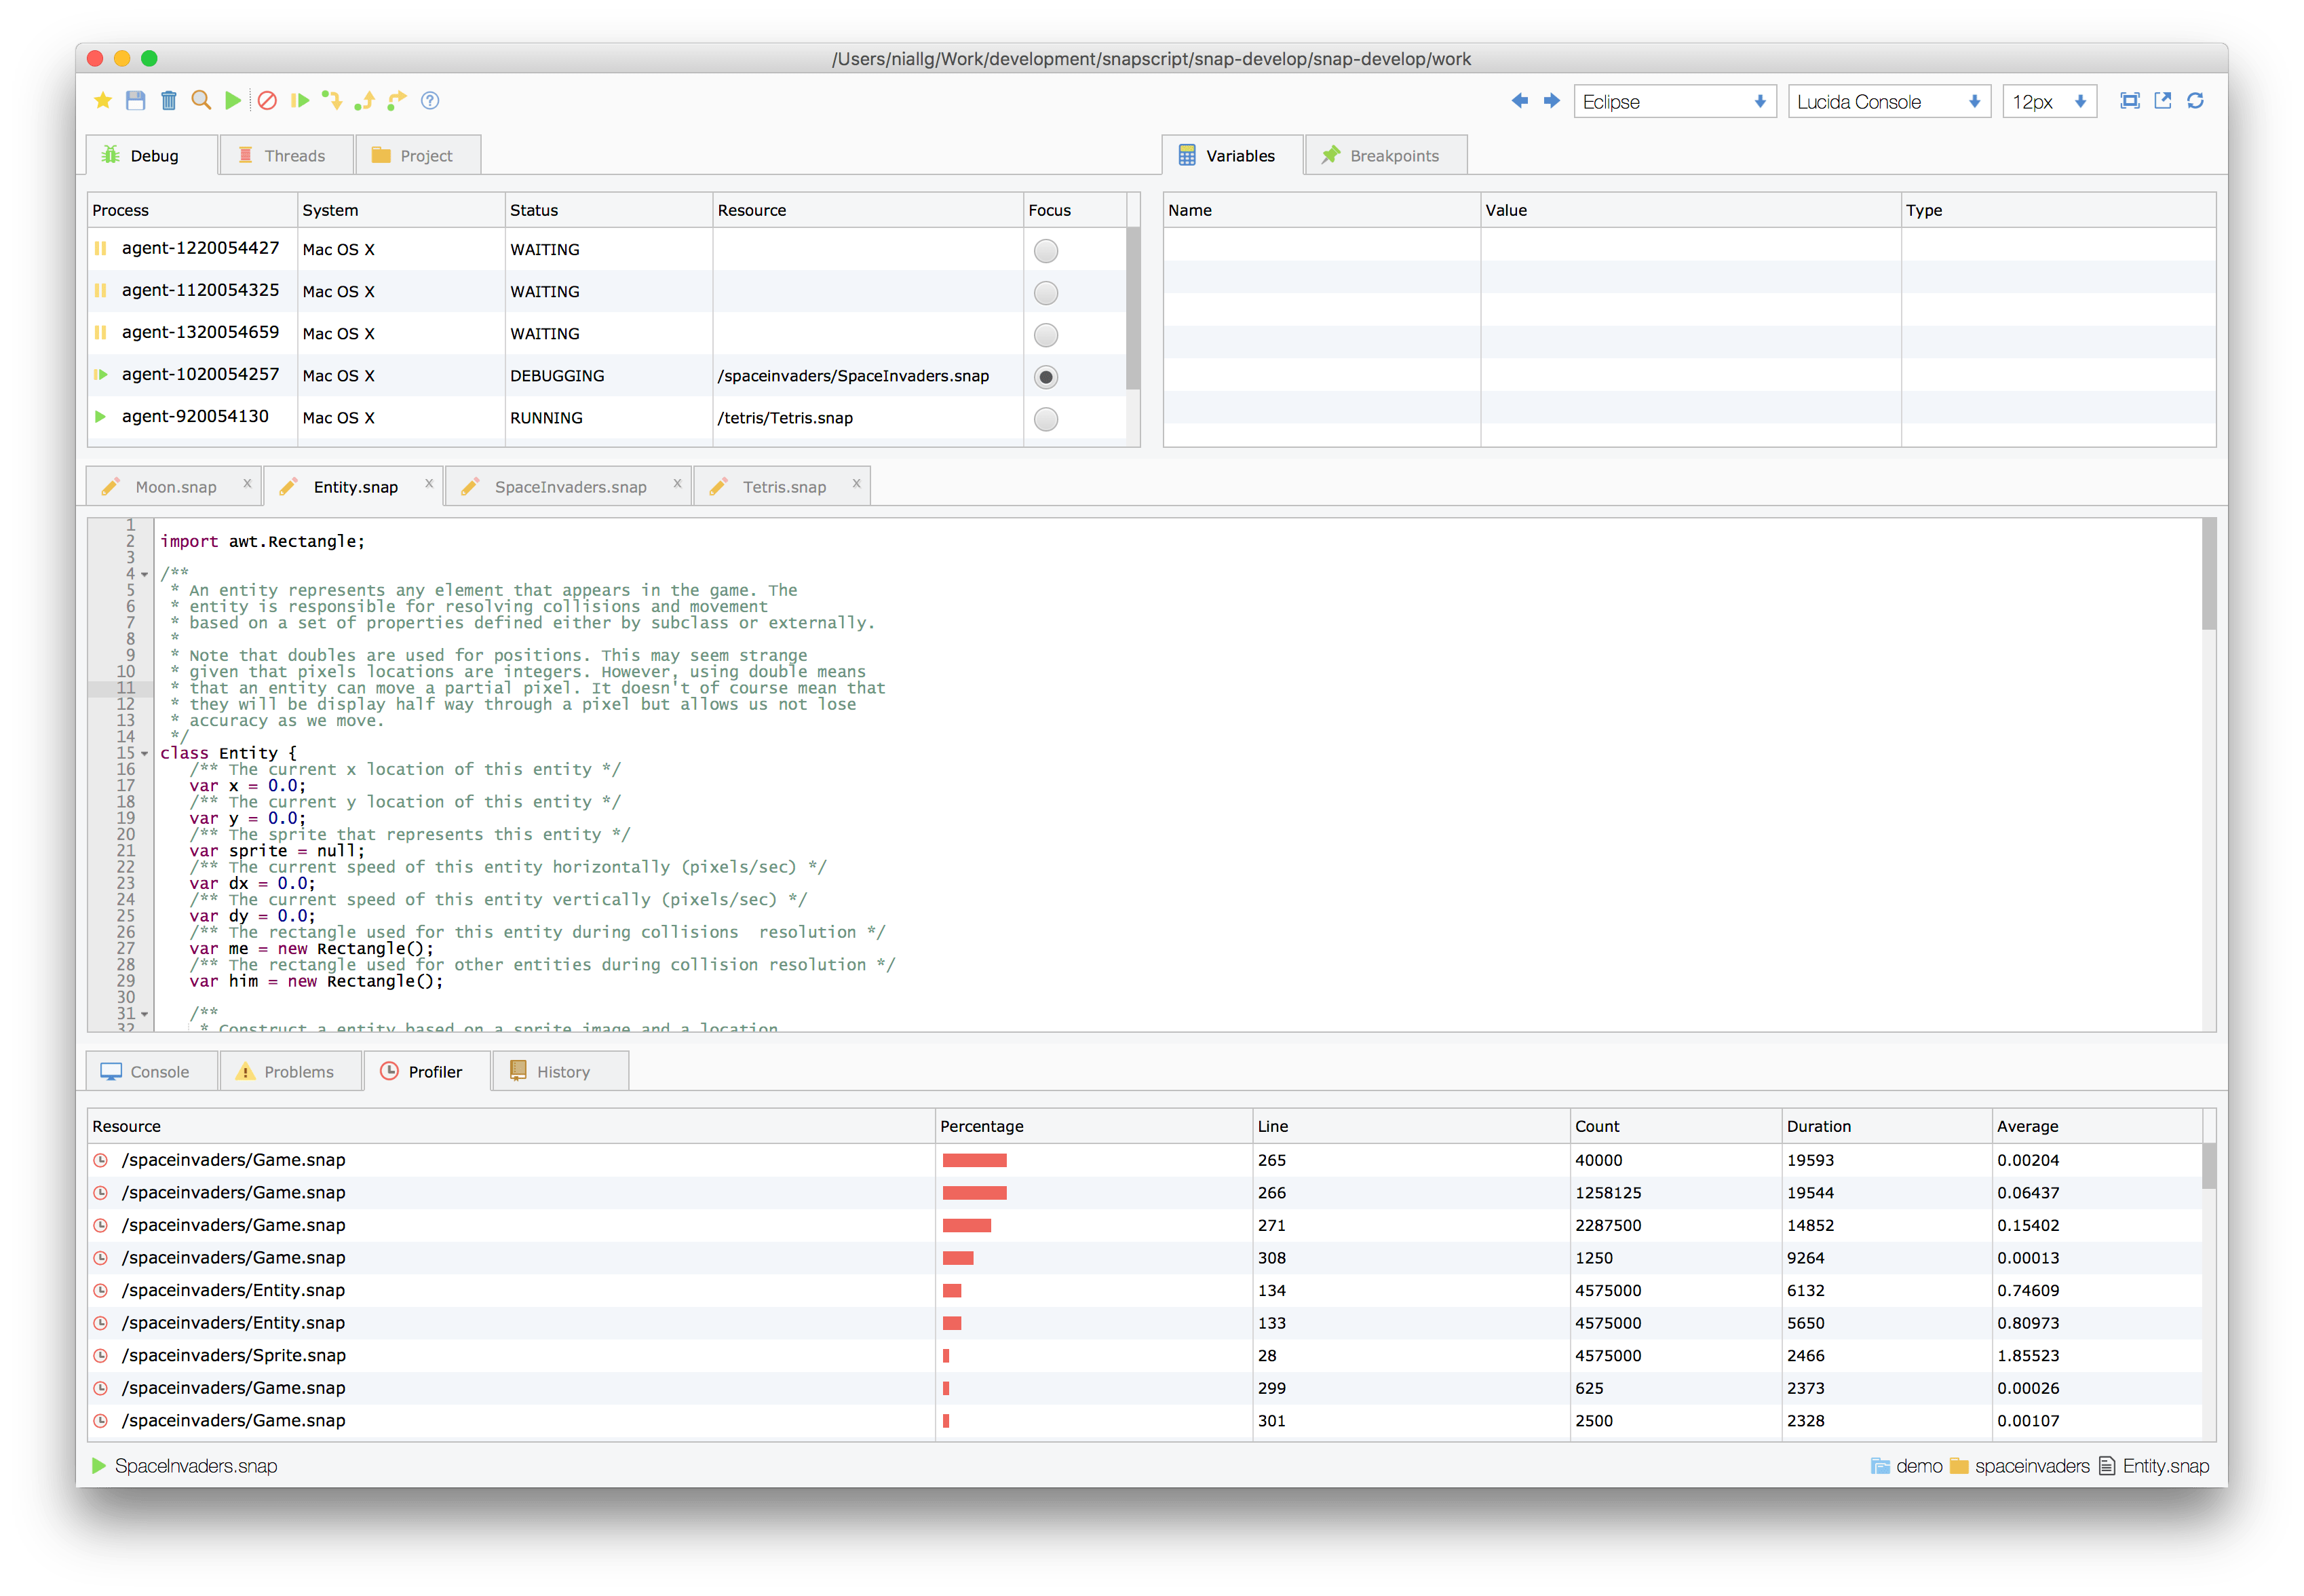
Task: Select the focus radio for agent-1220054427
Action: pos(1045,251)
